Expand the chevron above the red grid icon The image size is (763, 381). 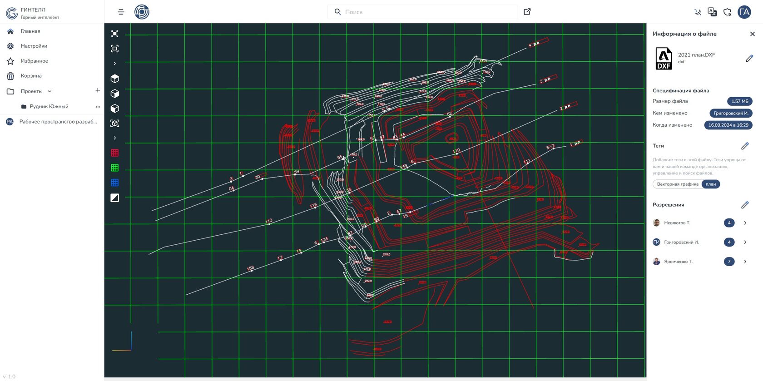pos(115,138)
